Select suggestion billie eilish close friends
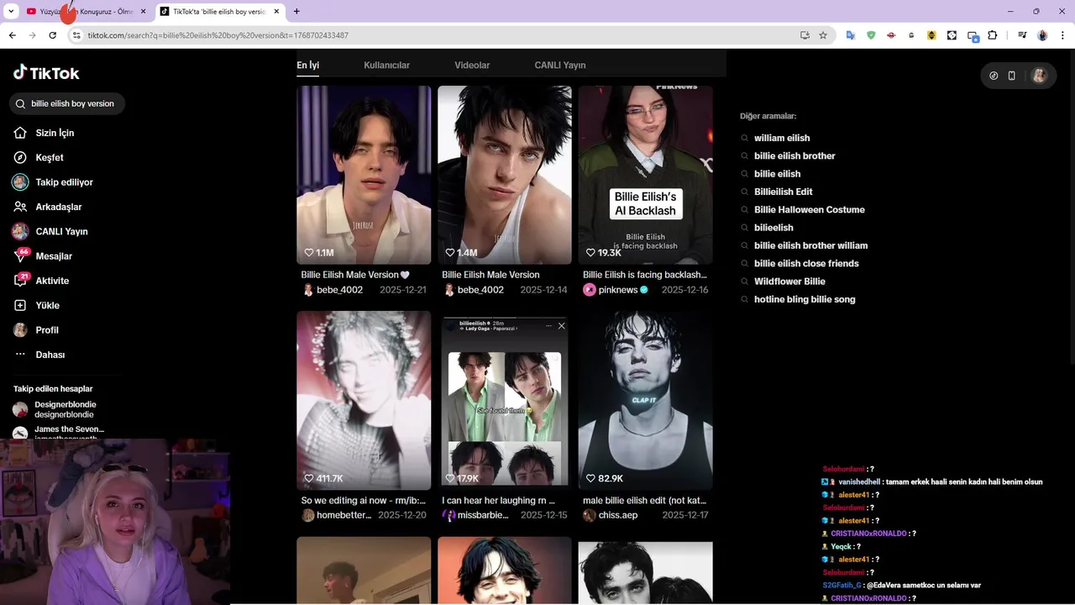The height and width of the screenshot is (605, 1075). [806, 263]
